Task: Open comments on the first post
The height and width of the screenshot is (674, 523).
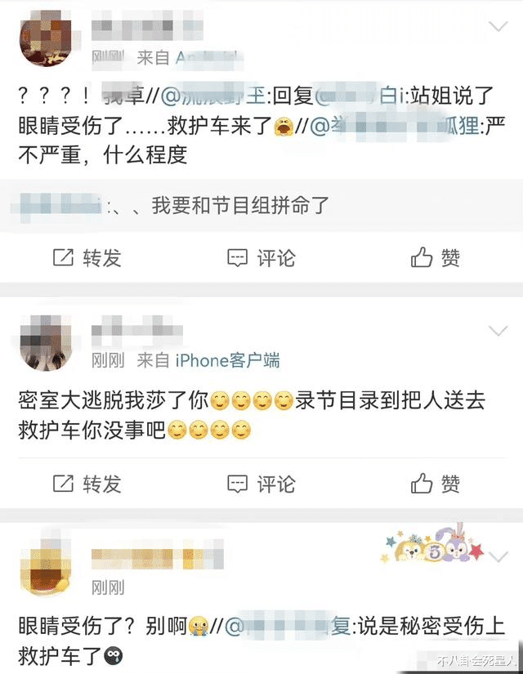Action: pos(238,258)
